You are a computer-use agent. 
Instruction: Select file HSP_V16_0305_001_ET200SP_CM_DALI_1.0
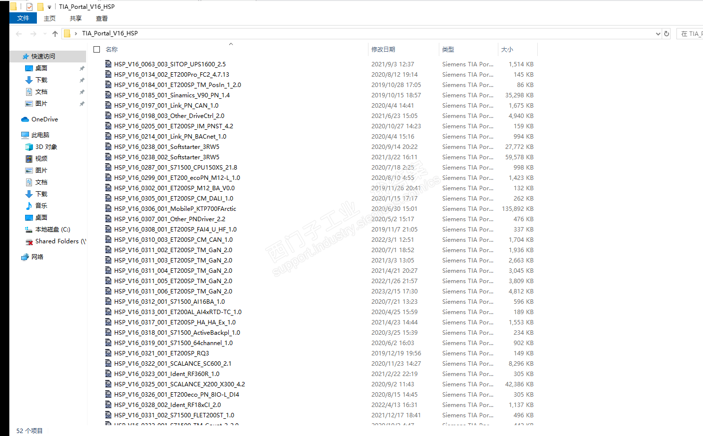click(174, 199)
